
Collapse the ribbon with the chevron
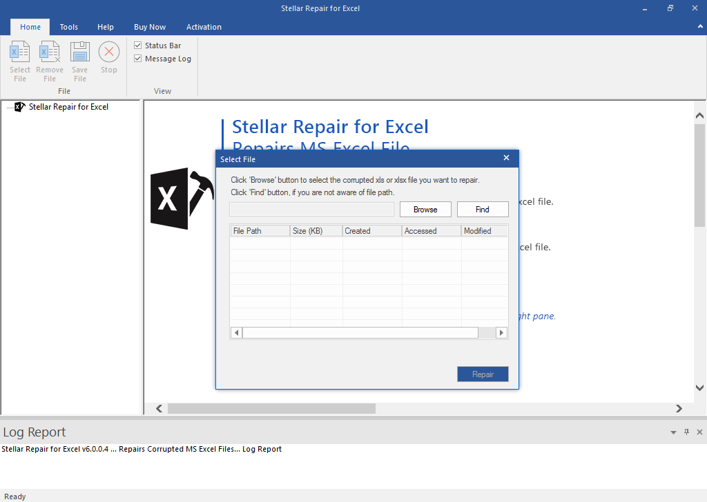tap(700, 27)
